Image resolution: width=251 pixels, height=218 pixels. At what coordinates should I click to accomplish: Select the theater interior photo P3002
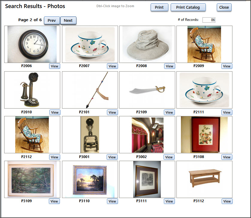click(147, 135)
